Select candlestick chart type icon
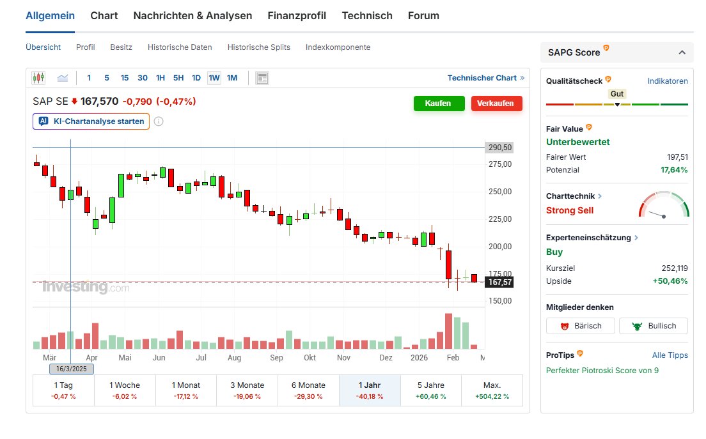This screenshot has height=439, width=706. [38, 78]
